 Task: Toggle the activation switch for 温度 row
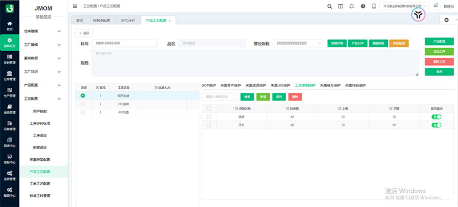pos(437,117)
